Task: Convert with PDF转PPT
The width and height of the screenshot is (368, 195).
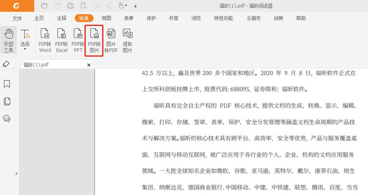Action: tap(77, 40)
